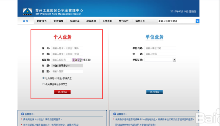Click the red 进入网站 button for 个人业务
Image resolution: width=220 pixels, height=126 pixels.
pyautogui.click(x=62, y=92)
